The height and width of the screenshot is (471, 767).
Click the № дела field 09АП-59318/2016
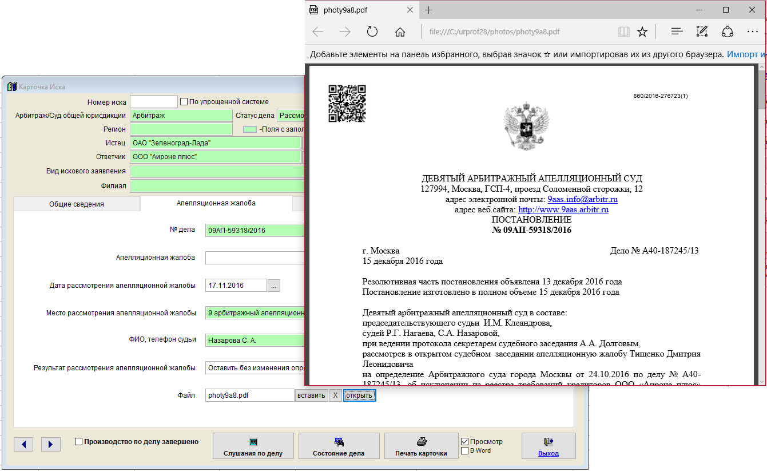click(x=255, y=231)
